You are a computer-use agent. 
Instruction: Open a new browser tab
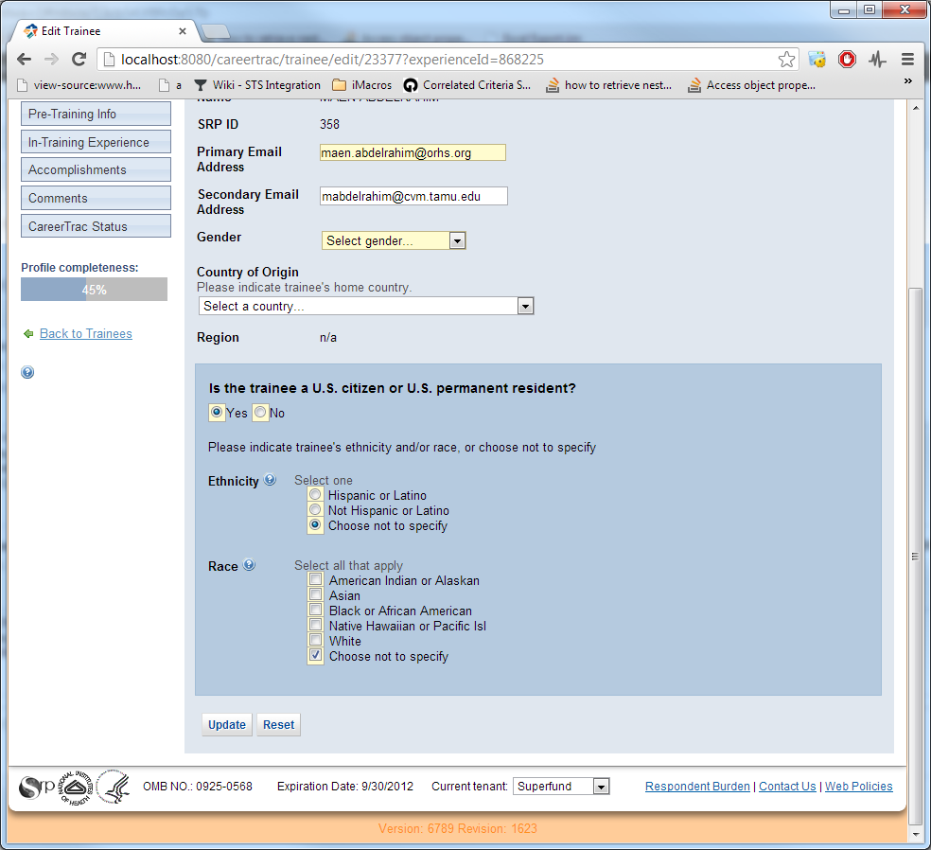[x=215, y=31]
